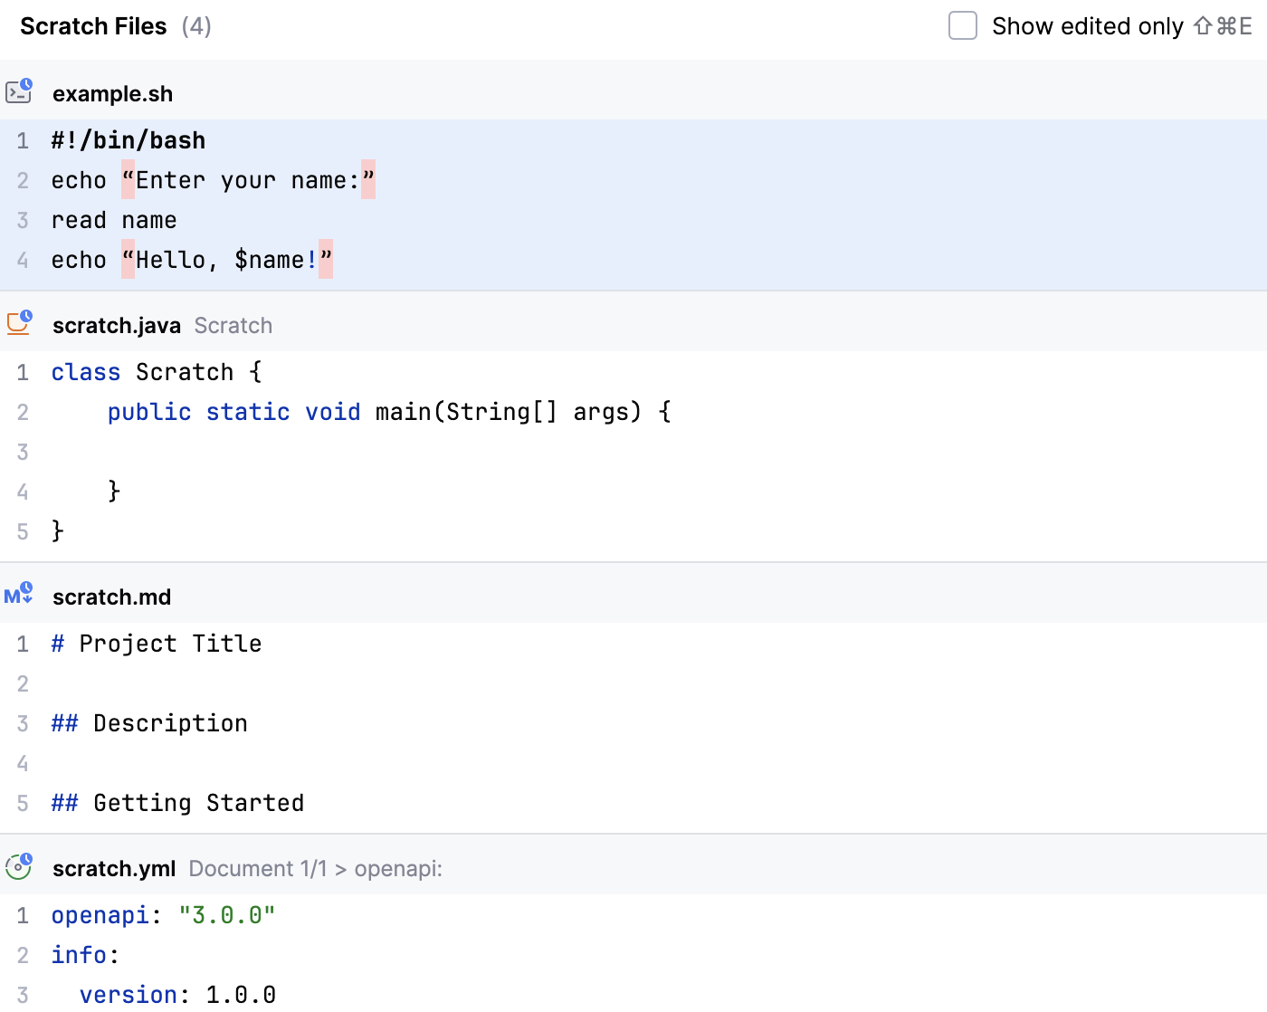Click the Markdown icon next to scratch.md
The image size is (1267, 1012).
(16, 596)
